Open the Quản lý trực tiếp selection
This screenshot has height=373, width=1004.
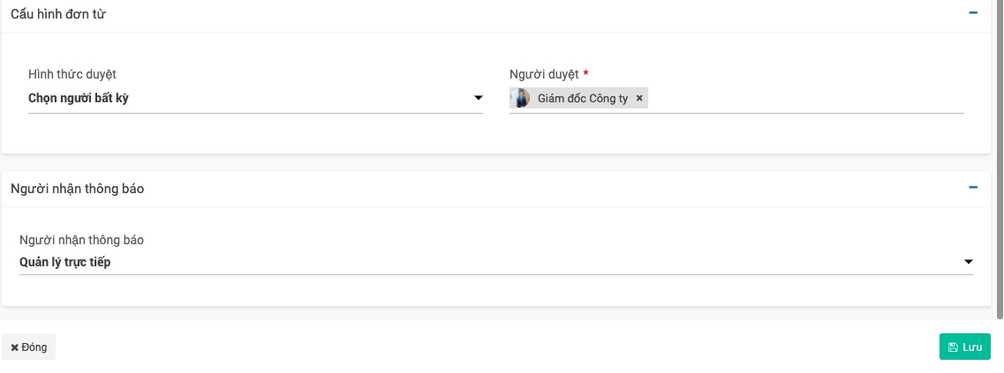coord(486,262)
